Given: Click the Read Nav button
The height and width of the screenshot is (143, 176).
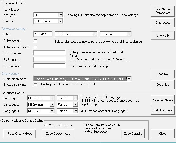Looking at the screenshot, I should (163, 74).
